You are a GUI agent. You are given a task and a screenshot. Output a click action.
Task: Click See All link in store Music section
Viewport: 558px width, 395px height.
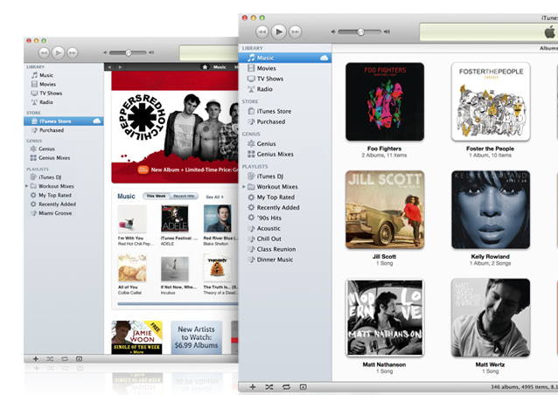214,197
